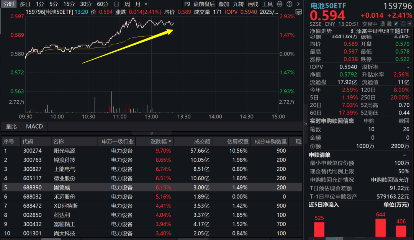Expand toolbar with the right arrow icon
This screenshot has width=414, height=240.
298,4
